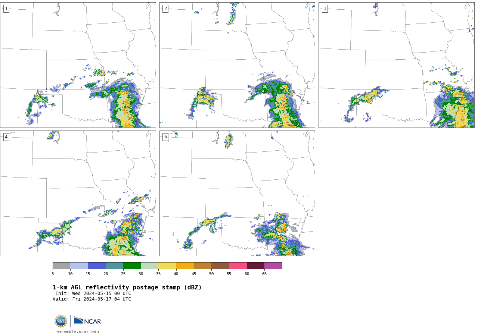Open ensemble member 5 reflectivity map
Viewport: 478px width, 336px height.
tap(237, 193)
